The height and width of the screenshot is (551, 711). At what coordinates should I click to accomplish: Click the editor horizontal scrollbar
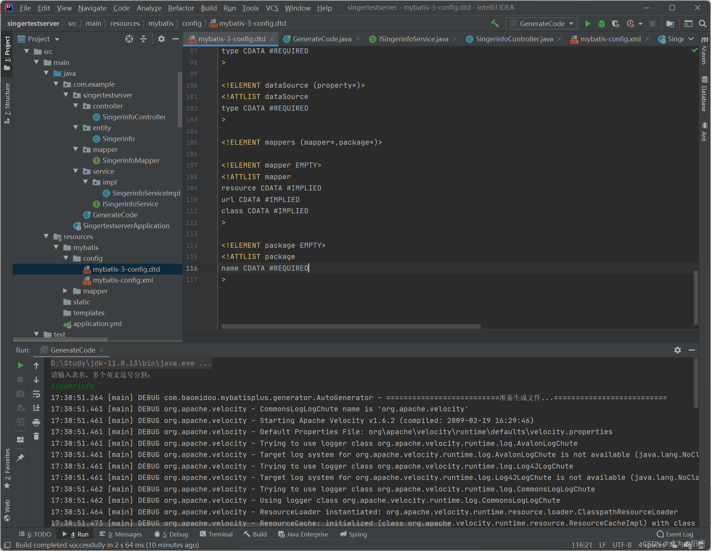coord(351,326)
